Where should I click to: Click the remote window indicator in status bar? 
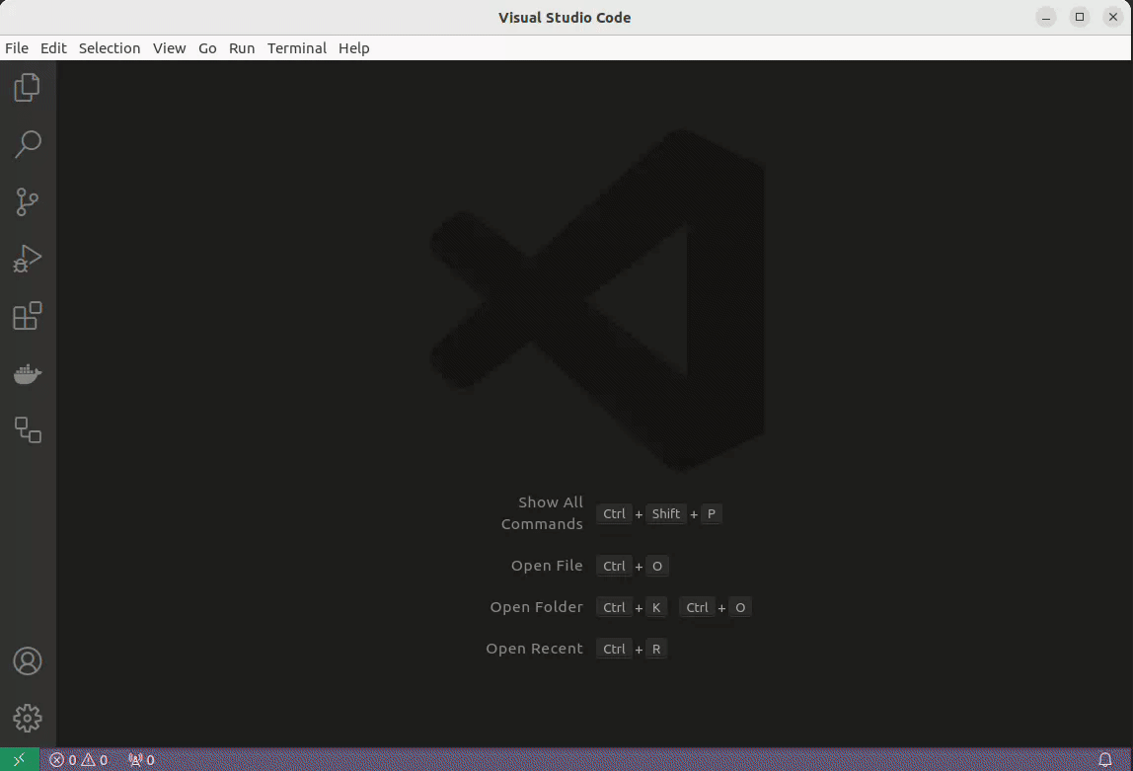coord(20,759)
